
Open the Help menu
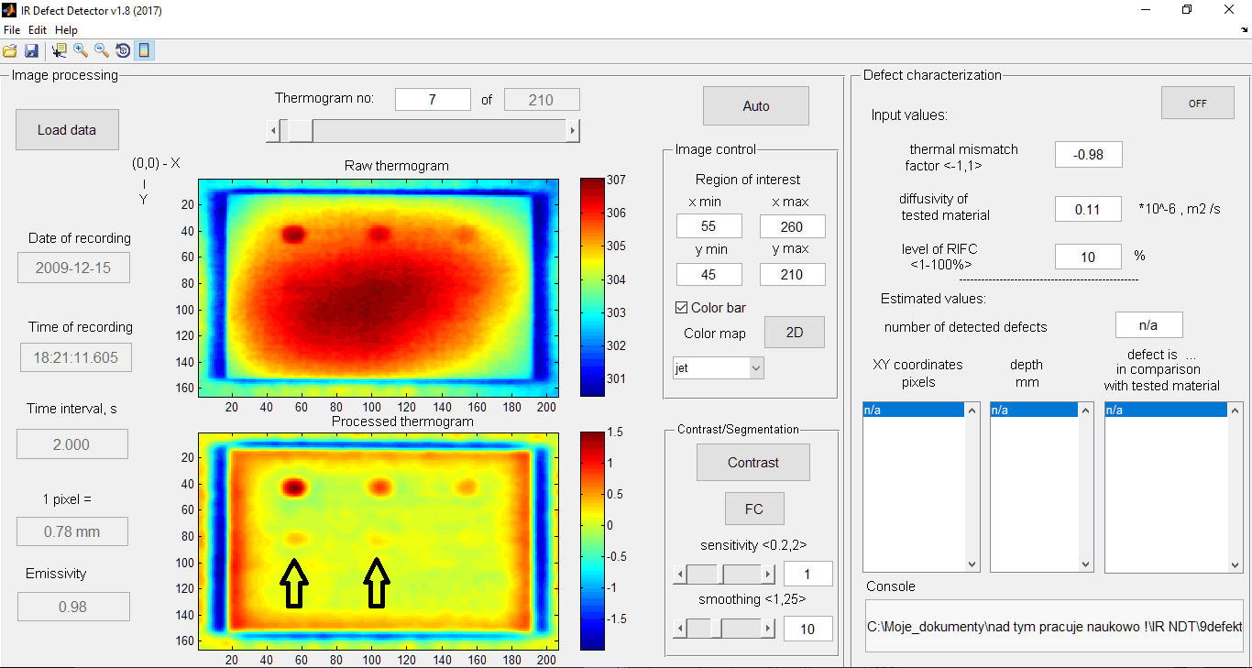coord(66,30)
